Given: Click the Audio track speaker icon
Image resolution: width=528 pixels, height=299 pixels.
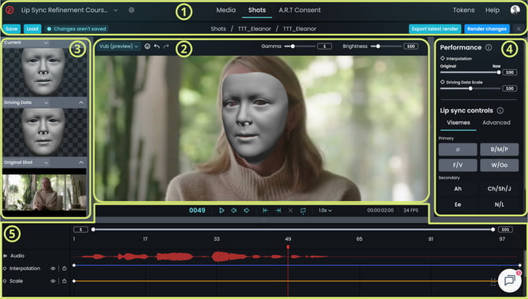Looking at the screenshot, I should [x=5, y=256].
